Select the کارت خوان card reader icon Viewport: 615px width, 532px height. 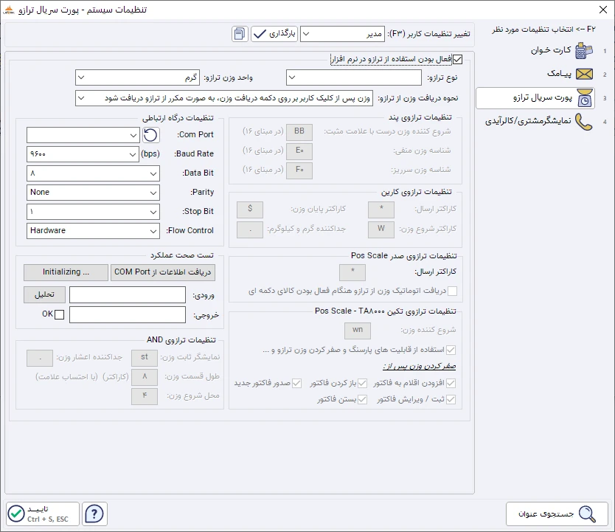point(584,50)
